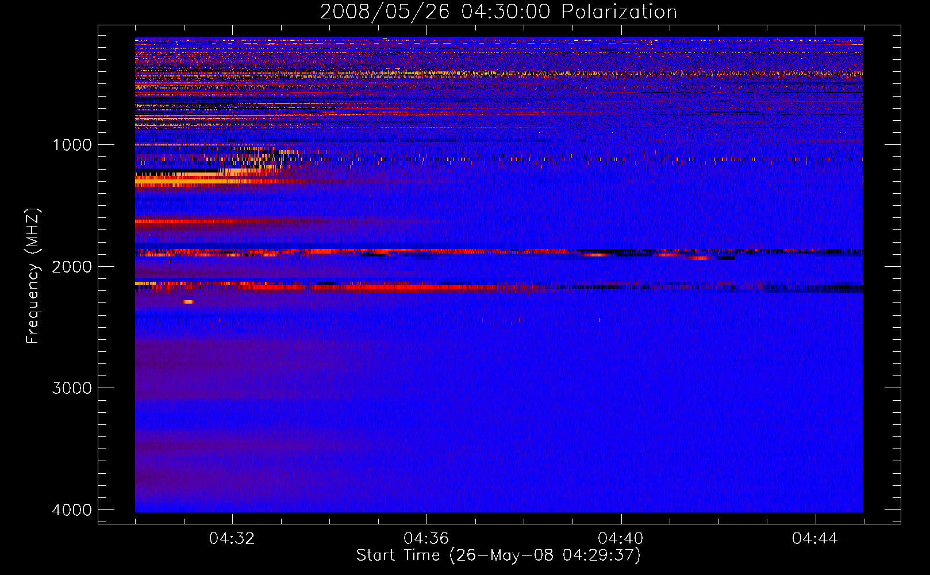Click the 04:40 time tick label
Image resolution: width=930 pixels, height=575 pixels.
[x=621, y=539]
